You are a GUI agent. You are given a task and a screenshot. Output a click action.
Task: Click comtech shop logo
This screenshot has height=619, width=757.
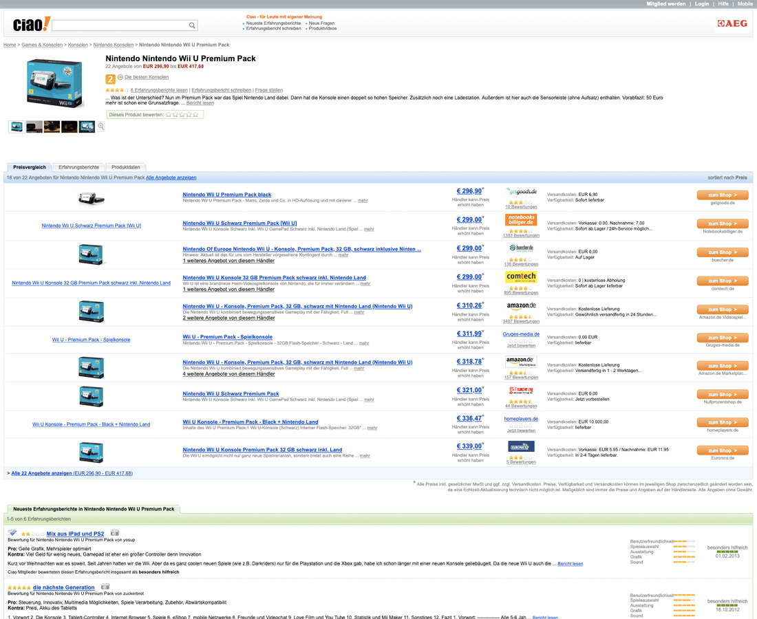(x=521, y=276)
